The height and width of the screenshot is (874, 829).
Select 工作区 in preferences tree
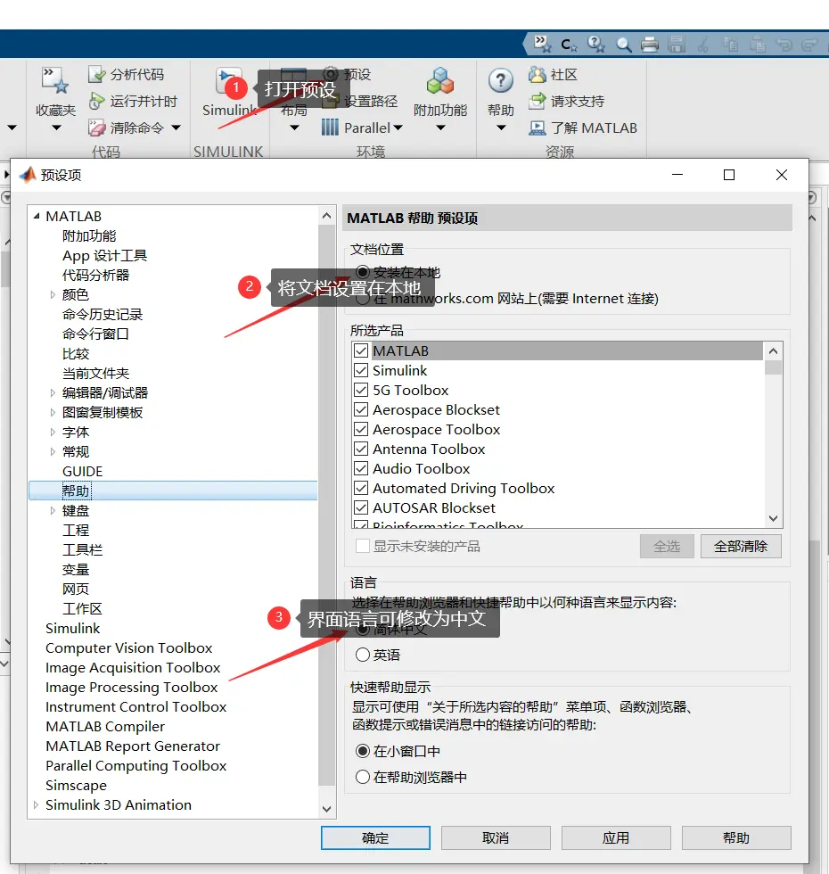click(82, 608)
